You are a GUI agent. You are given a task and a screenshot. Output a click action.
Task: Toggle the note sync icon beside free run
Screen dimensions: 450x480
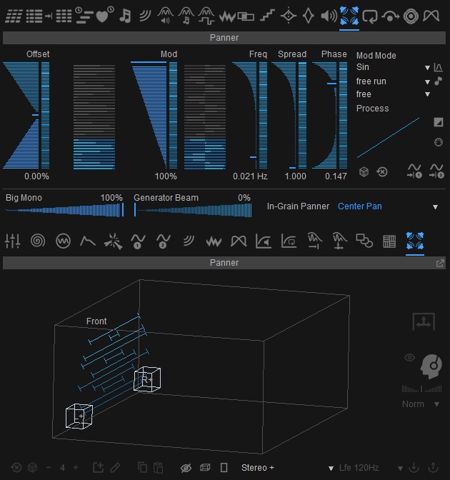point(439,81)
